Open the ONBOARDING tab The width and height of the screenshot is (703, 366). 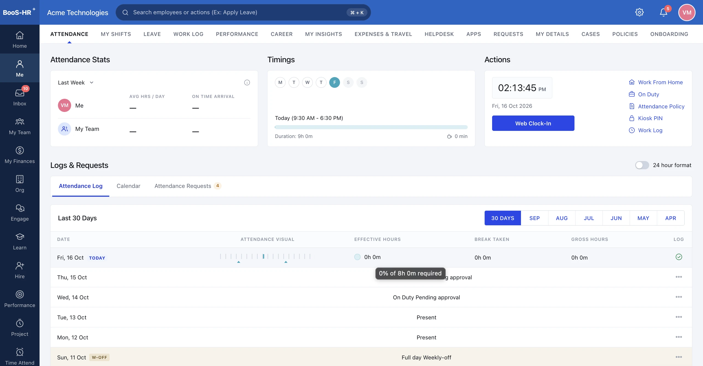[669, 34]
